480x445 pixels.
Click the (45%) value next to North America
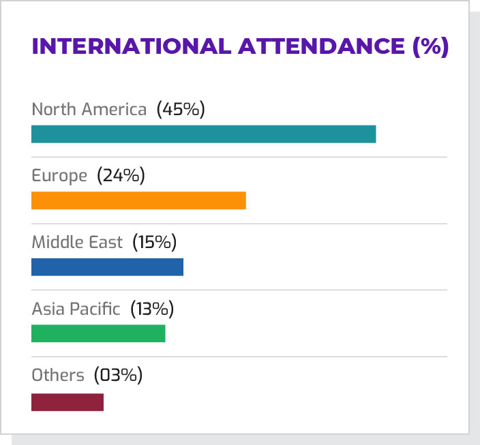tap(181, 110)
